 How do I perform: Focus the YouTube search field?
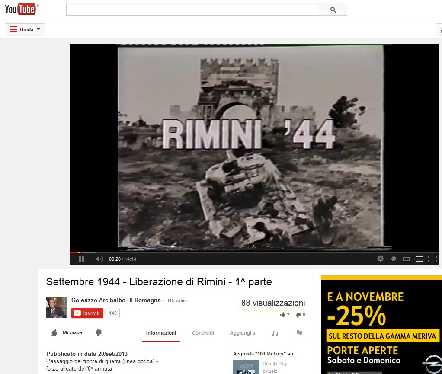pyautogui.click(x=192, y=10)
